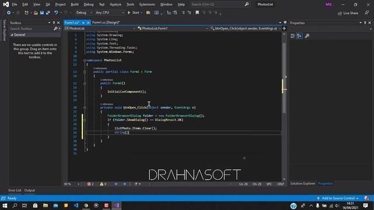
Task: Open the Debug menu
Action: [x=88, y=4]
